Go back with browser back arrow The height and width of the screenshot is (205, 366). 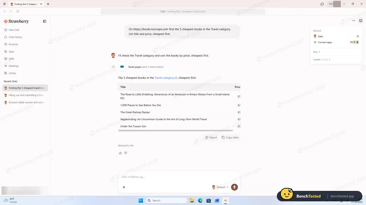click(5, 11)
